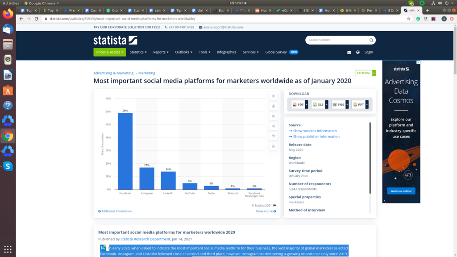
Task: Expand PNG download options plus
Action: (x=347, y=104)
